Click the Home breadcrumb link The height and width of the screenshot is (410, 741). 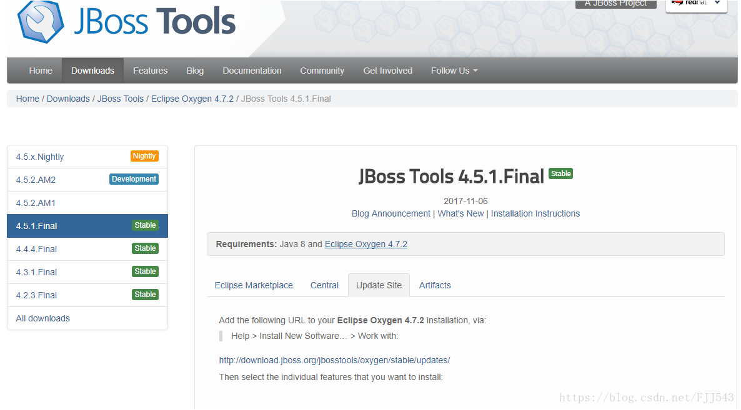(27, 99)
